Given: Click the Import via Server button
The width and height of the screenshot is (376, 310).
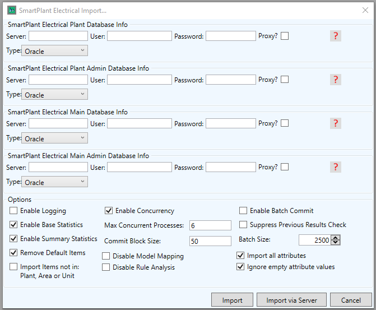Looking at the screenshot, I should [x=291, y=300].
